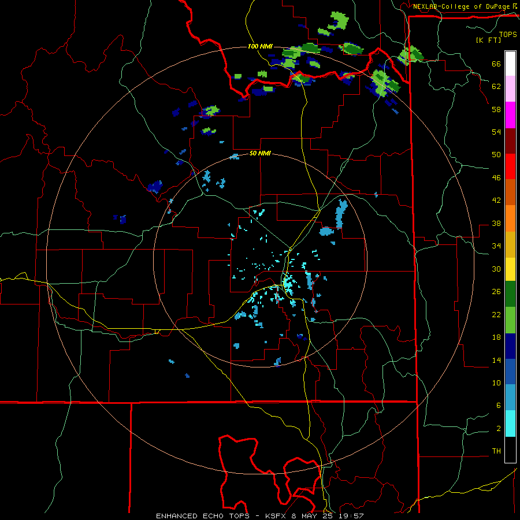The height and width of the screenshot is (520, 520).
Task: Click legend scale value 30
Action: [496, 269]
